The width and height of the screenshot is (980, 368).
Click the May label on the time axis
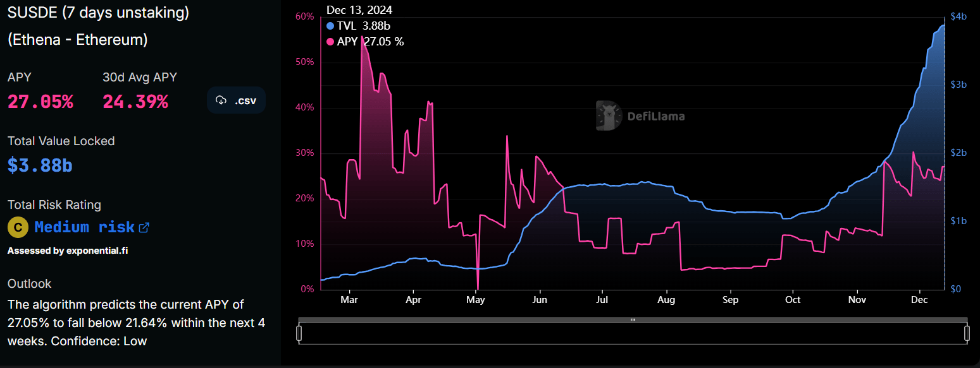[x=476, y=300]
